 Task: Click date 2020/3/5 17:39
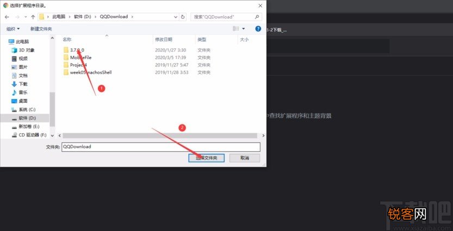coord(170,58)
